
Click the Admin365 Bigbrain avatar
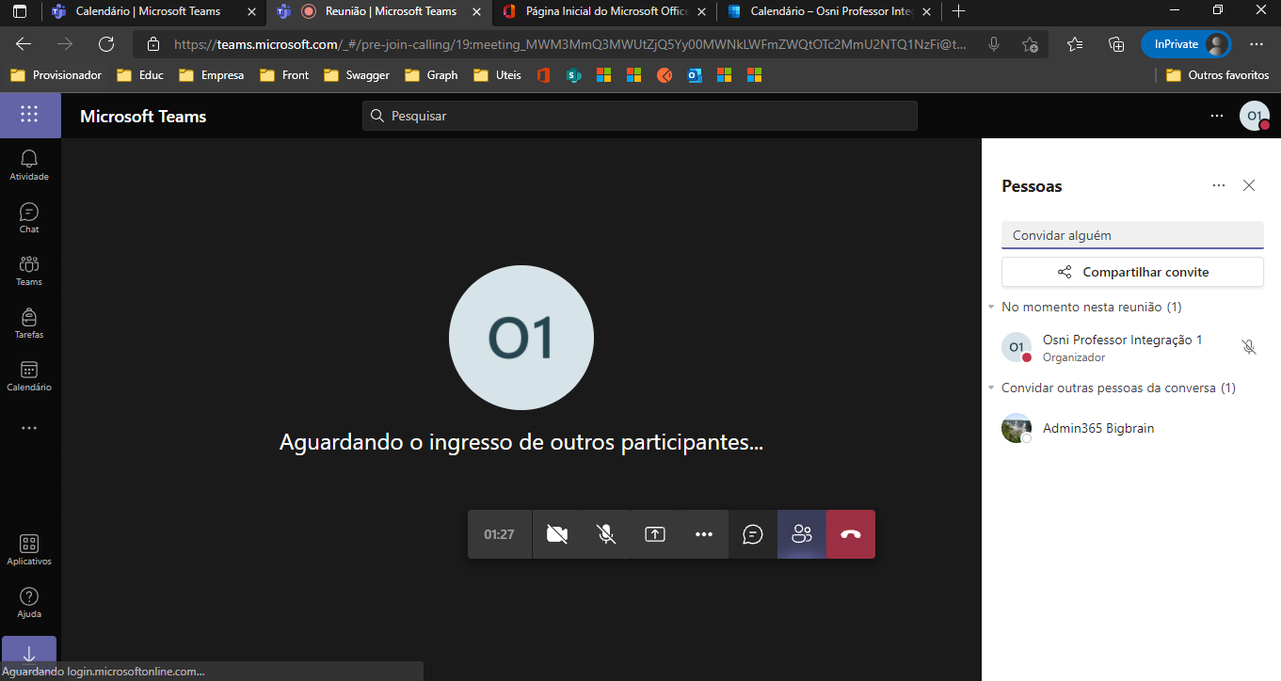[1017, 428]
